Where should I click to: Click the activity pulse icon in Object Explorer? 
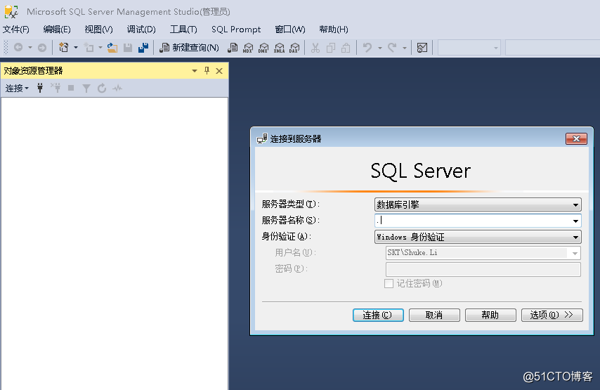tap(117, 89)
